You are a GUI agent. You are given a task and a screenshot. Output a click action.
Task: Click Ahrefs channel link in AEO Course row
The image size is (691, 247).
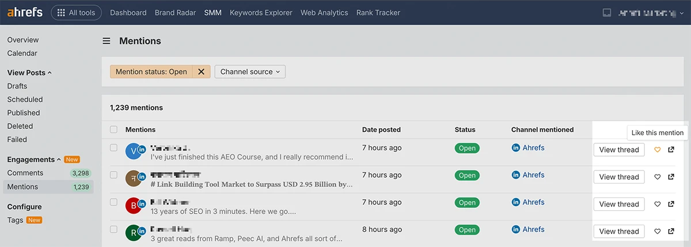tap(533, 148)
